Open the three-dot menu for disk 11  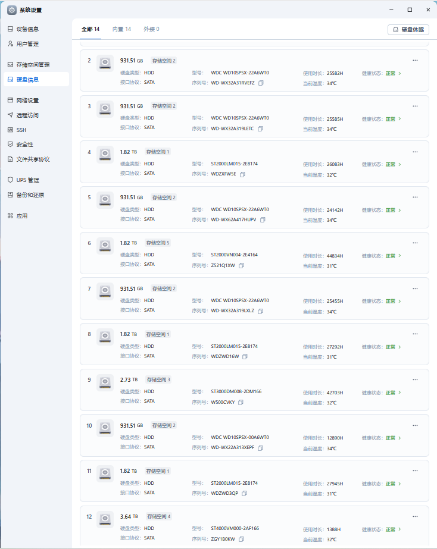click(415, 470)
